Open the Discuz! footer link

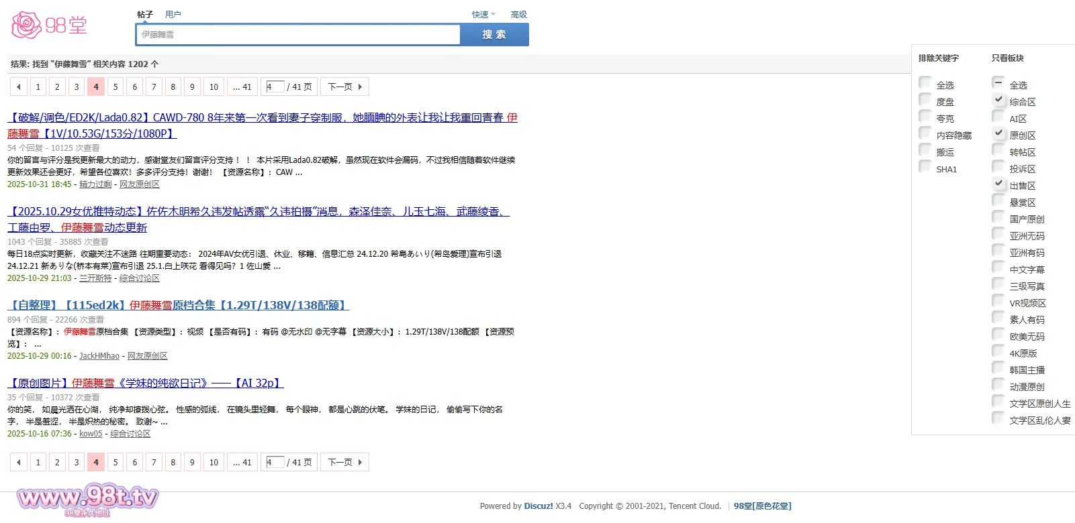pos(538,506)
